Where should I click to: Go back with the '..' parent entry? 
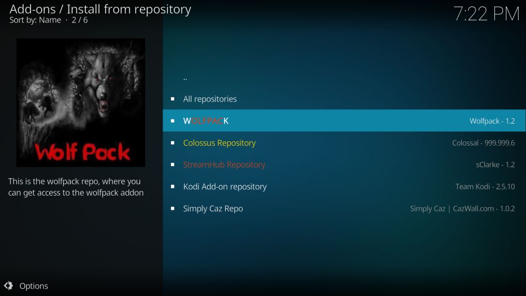pos(344,77)
